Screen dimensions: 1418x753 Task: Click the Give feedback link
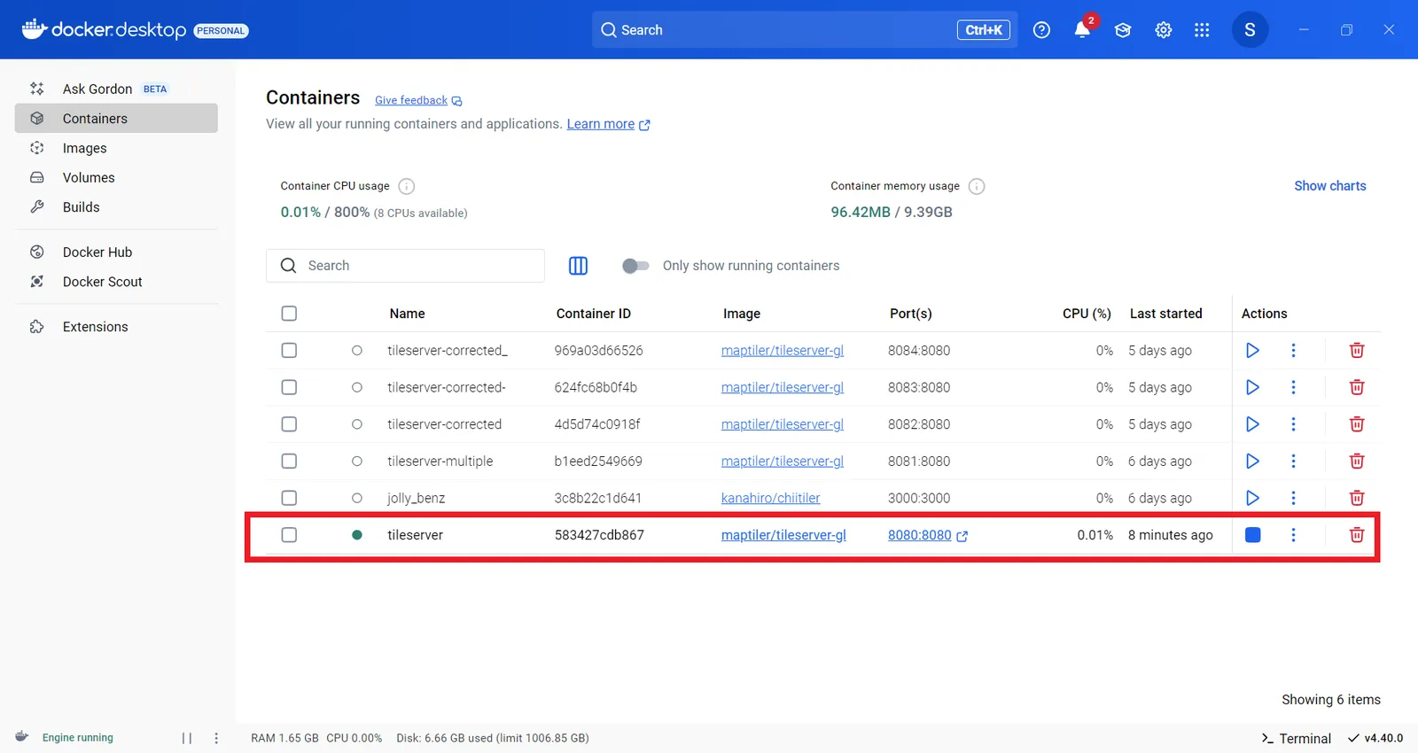pyautogui.click(x=418, y=100)
